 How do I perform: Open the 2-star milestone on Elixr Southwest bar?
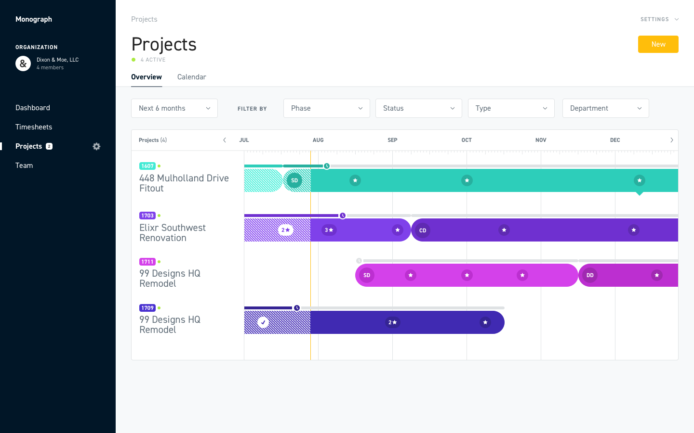click(286, 230)
